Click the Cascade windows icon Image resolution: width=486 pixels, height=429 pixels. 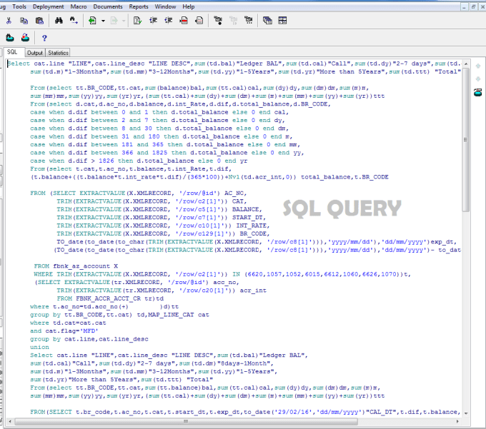coord(267,21)
